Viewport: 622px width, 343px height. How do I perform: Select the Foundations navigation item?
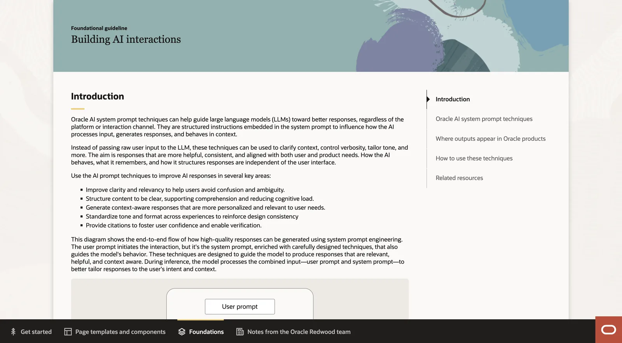[201, 332]
